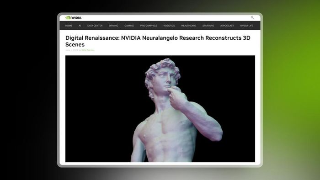Click the NVIDIA wordmark text in header
This screenshot has width=320, height=180.
[x=76, y=18]
